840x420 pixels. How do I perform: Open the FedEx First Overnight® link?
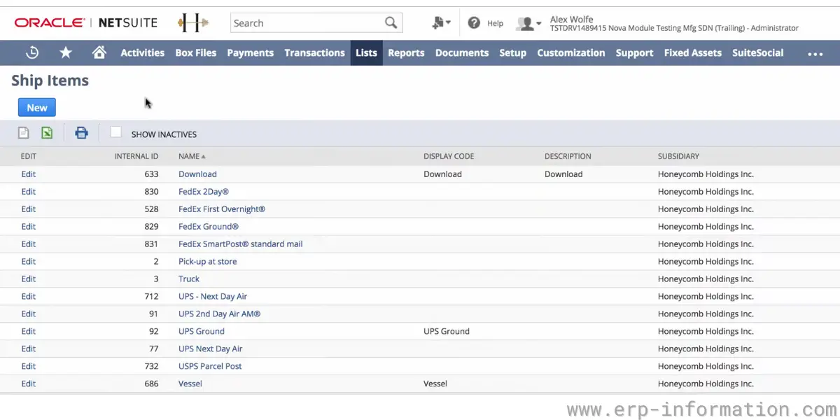(222, 209)
